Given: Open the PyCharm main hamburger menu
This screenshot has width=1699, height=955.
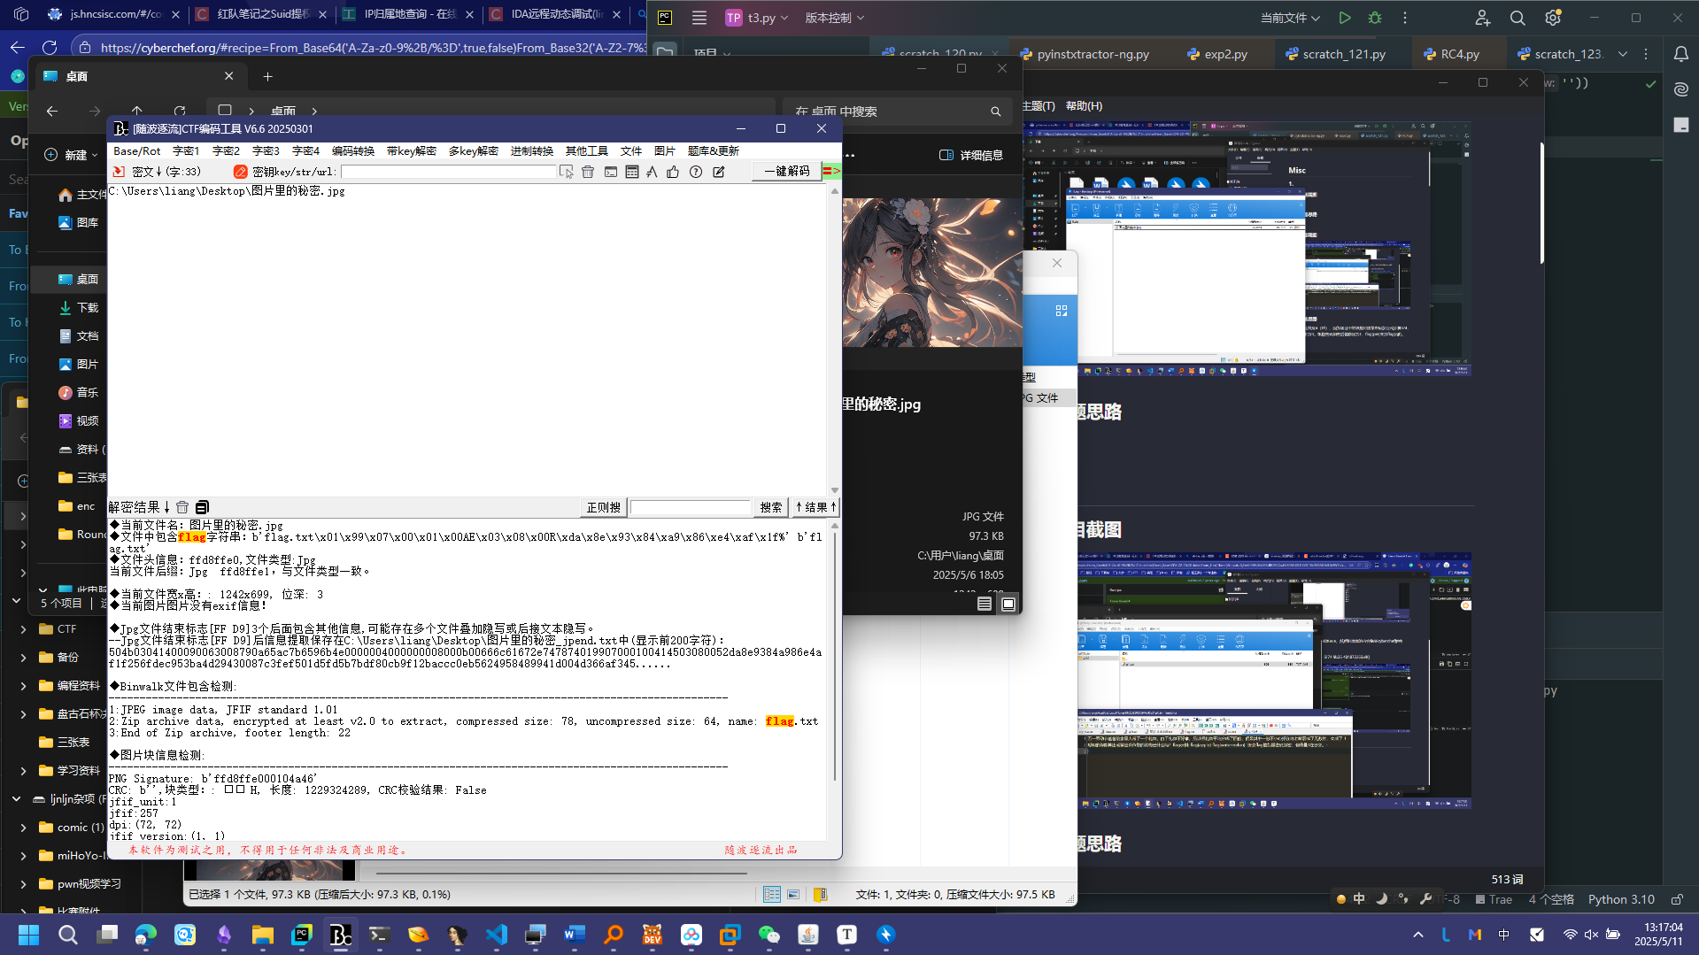Looking at the screenshot, I should click(x=699, y=18).
